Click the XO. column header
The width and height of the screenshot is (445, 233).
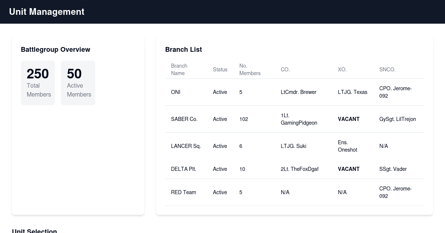click(342, 70)
